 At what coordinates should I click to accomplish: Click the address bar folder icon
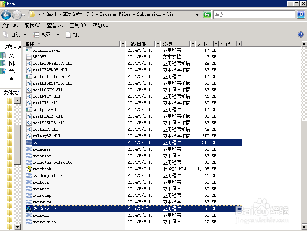[32, 14]
